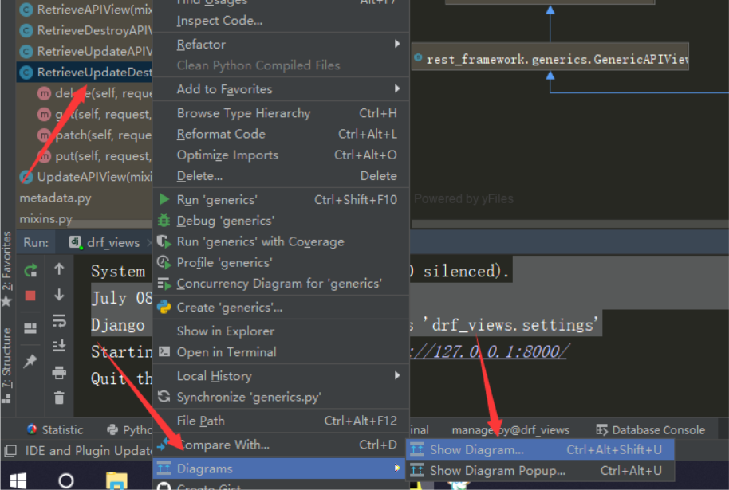The image size is (729, 490).
Task: Click GenericAPIView node in diagram
Action: click(x=550, y=57)
